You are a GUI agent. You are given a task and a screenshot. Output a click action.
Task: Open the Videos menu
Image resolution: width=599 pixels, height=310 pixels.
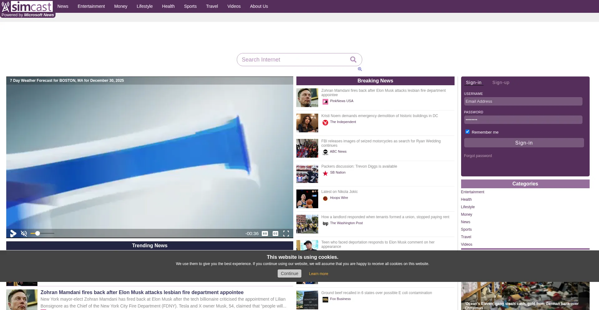[x=234, y=6]
